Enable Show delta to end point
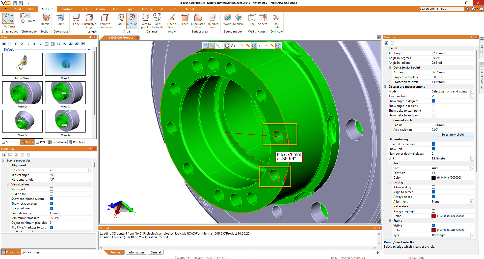This screenshot has height=259, width=484. click(x=433, y=115)
